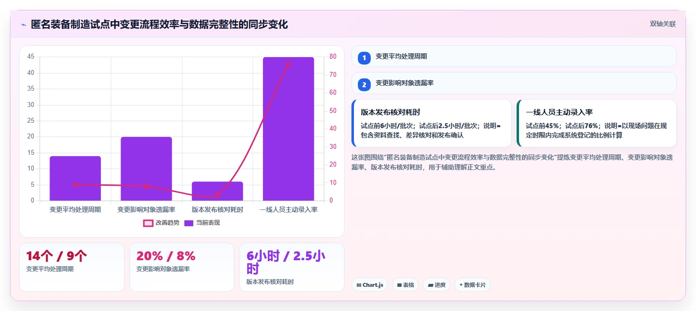This screenshot has width=696, height=311.
Task: Click the line point above 变更平均处理周期
Action: point(75,185)
